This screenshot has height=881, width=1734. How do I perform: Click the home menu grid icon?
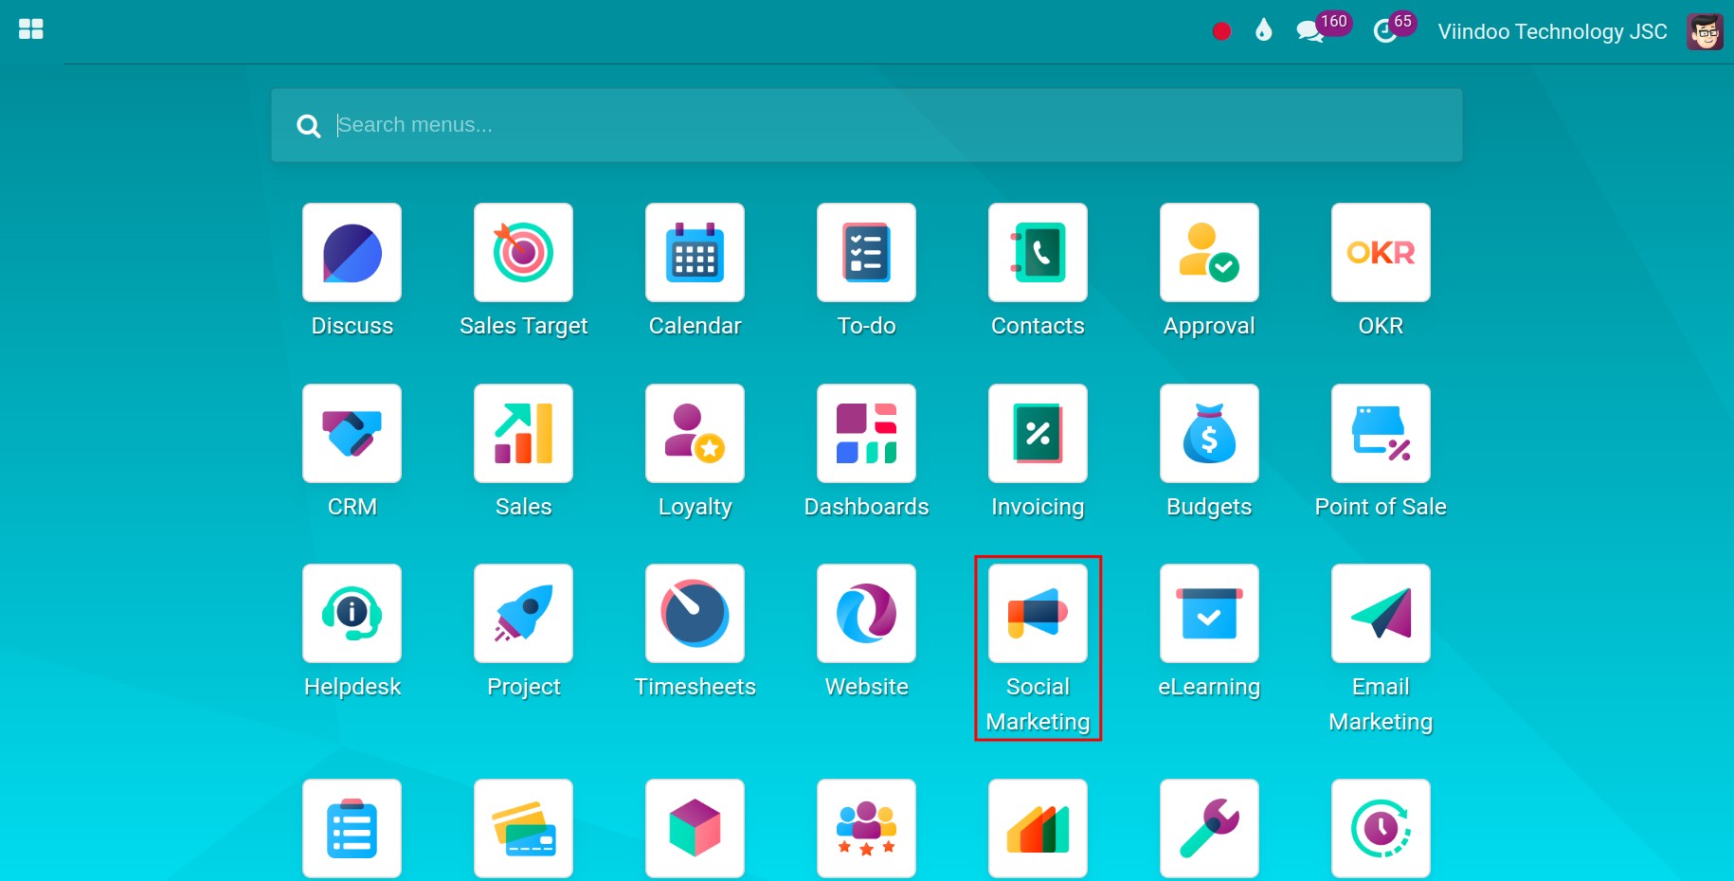pyautogui.click(x=31, y=29)
